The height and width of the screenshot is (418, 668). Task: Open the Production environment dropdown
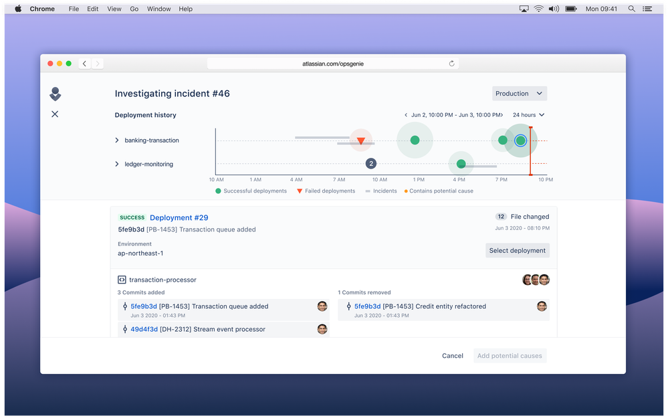[520, 94]
